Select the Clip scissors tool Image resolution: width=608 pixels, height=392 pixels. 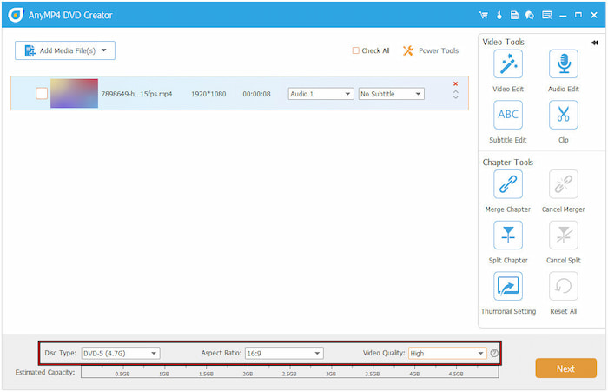pos(563,115)
